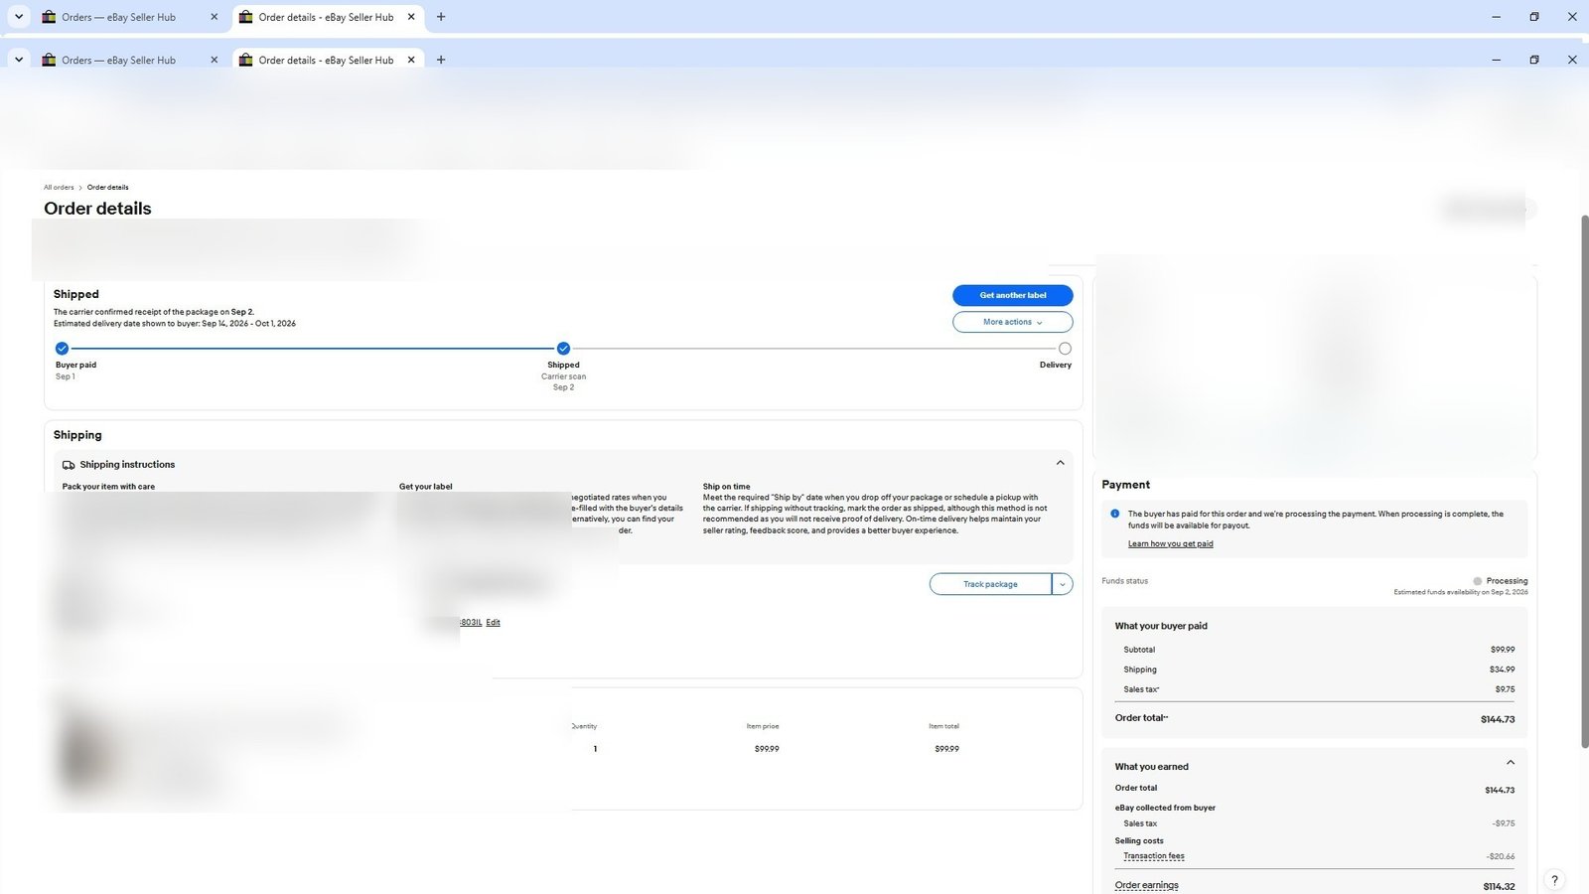Click Transaction fees link

[1153, 856]
